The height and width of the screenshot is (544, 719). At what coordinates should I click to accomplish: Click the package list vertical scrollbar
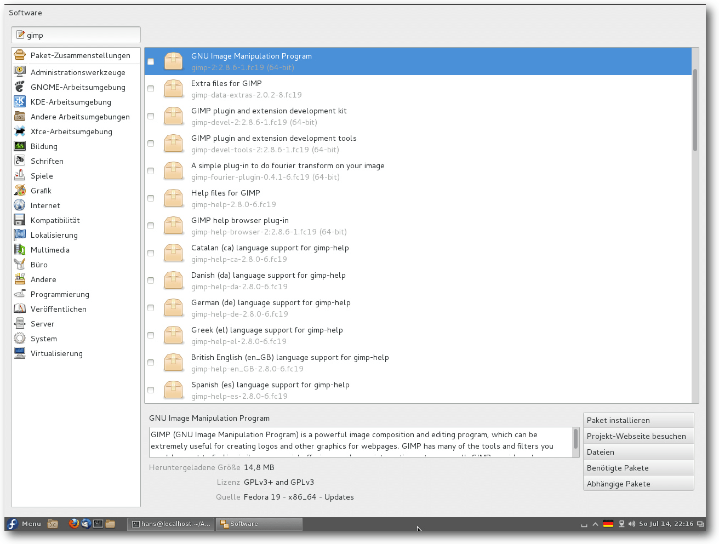pos(695,110)
